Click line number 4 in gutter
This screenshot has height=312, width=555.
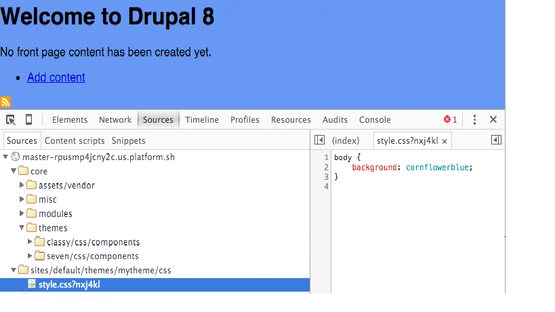pos(327,187)
